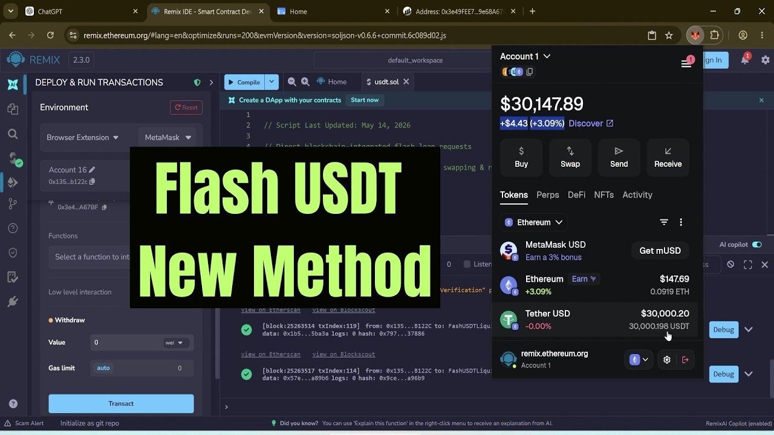Open token list three-dot options menu
Viewport: 774px width, 435px height.
(x=681, y=222)
